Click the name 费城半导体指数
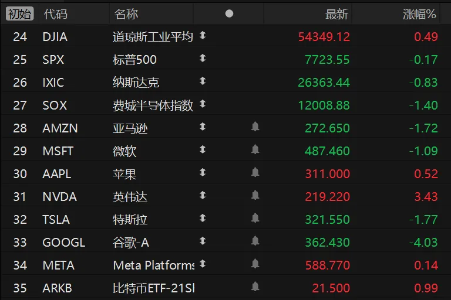 pos(153,105)
